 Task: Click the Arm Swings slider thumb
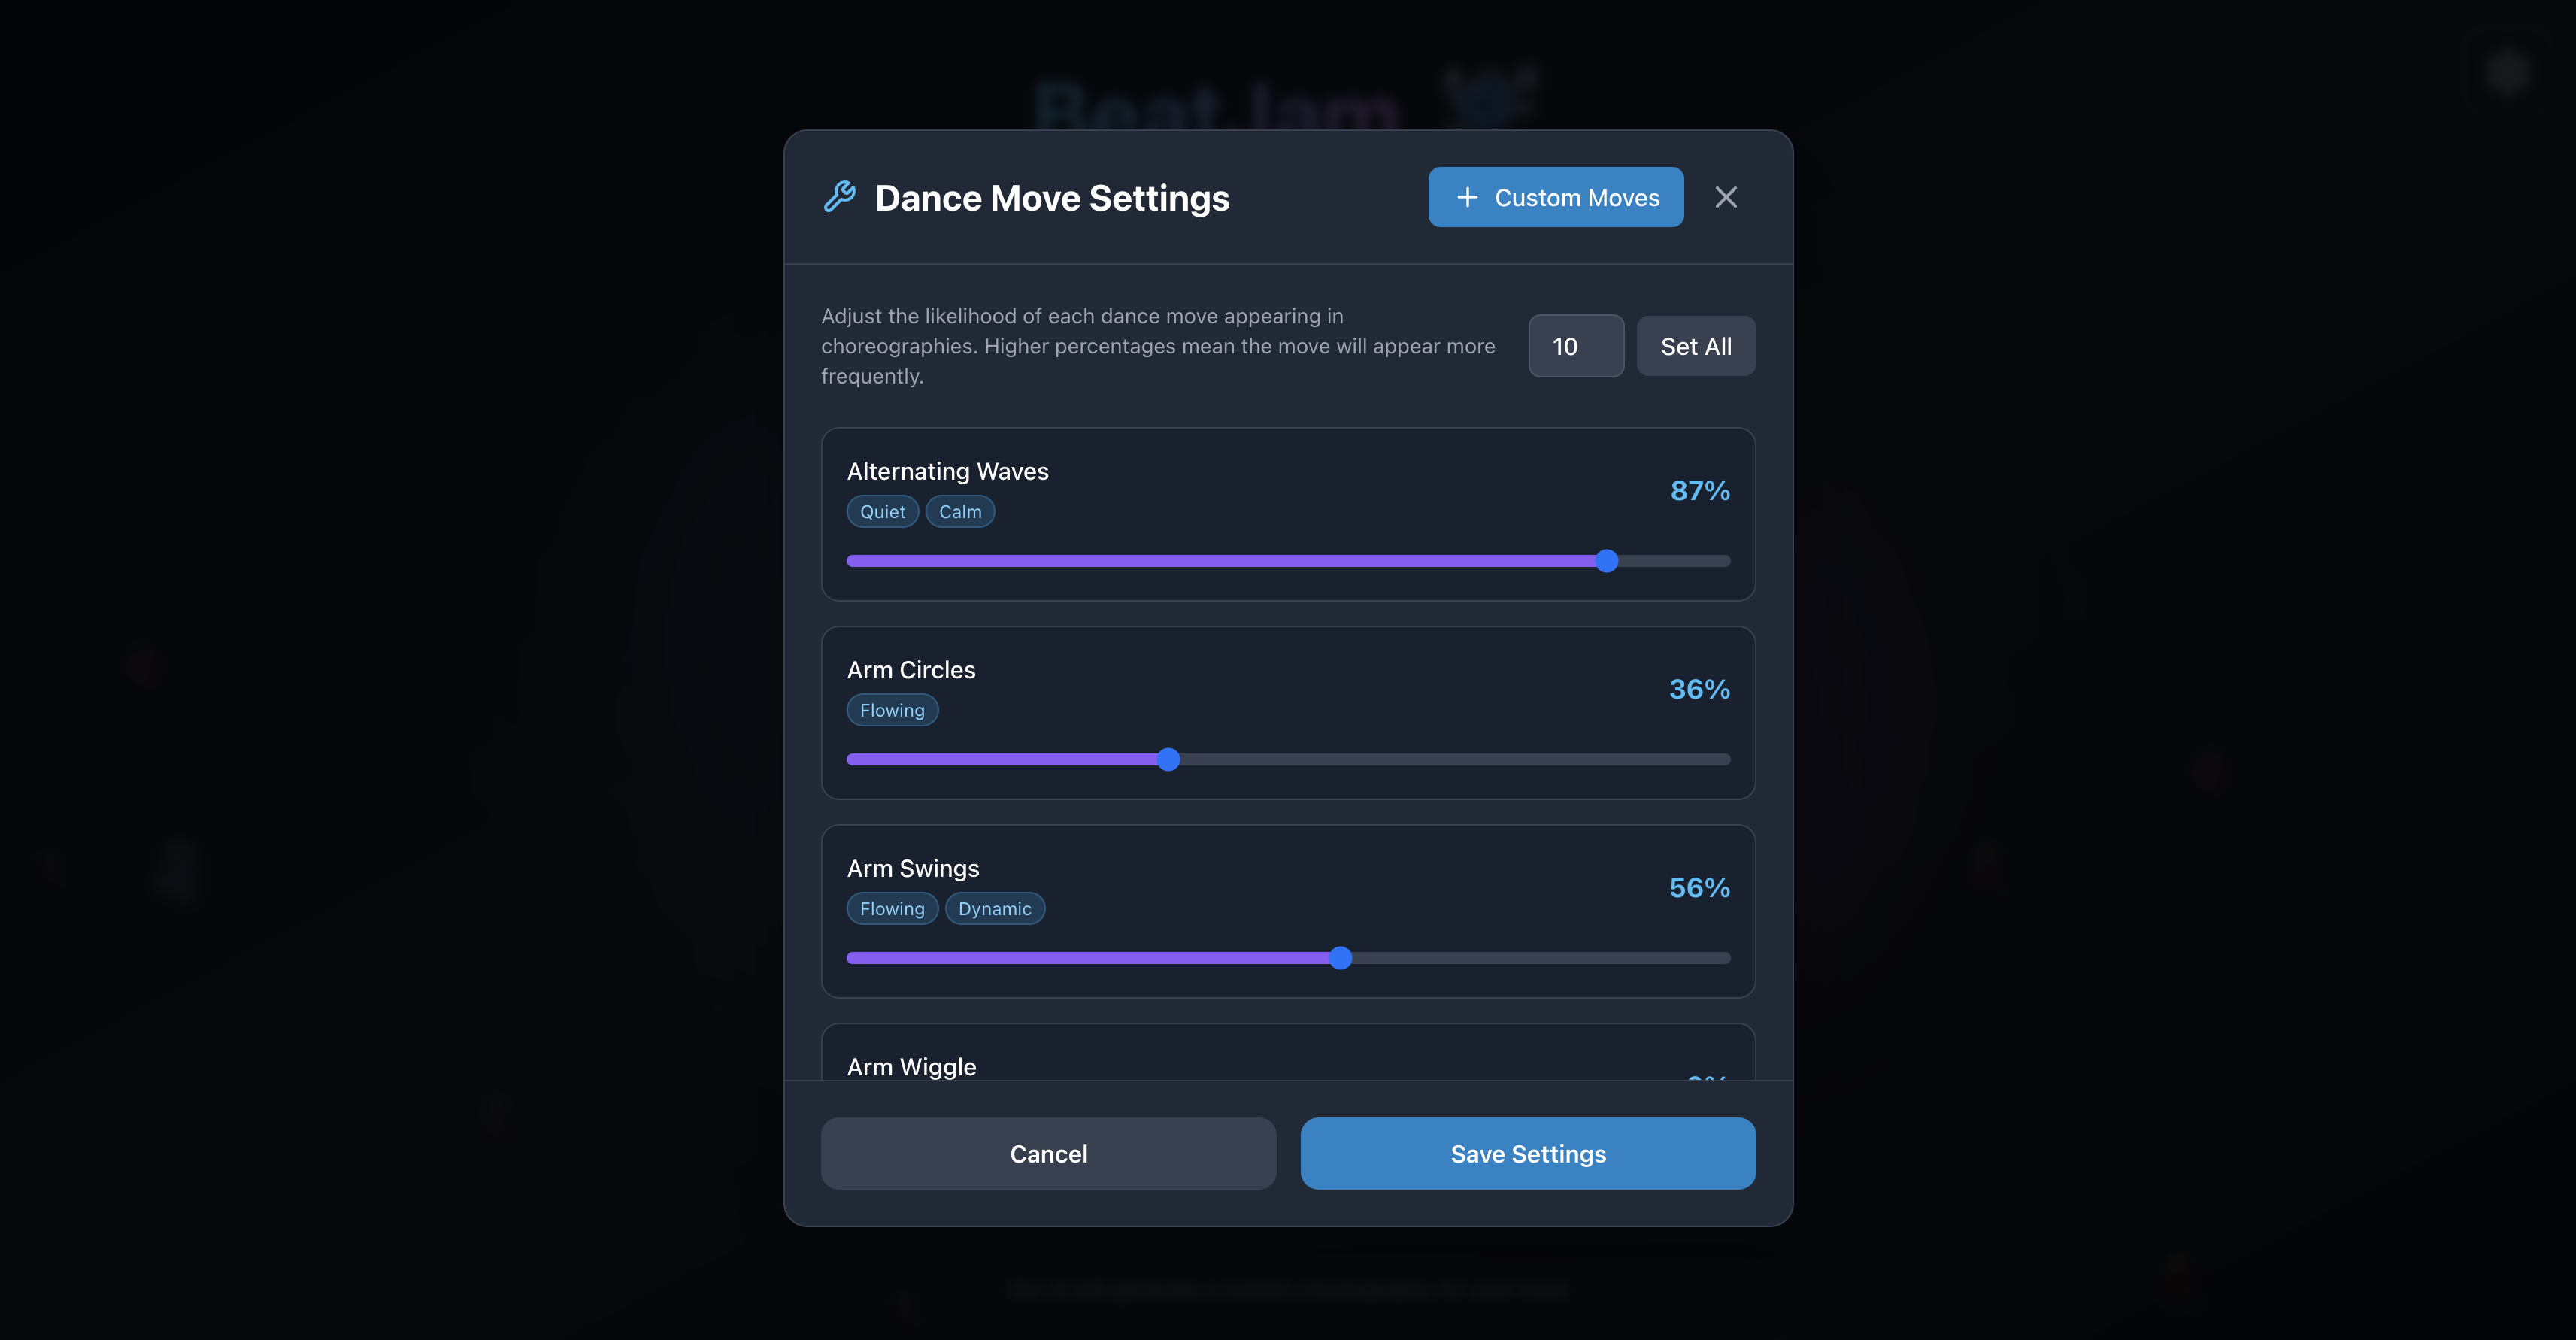point(1340,958)
